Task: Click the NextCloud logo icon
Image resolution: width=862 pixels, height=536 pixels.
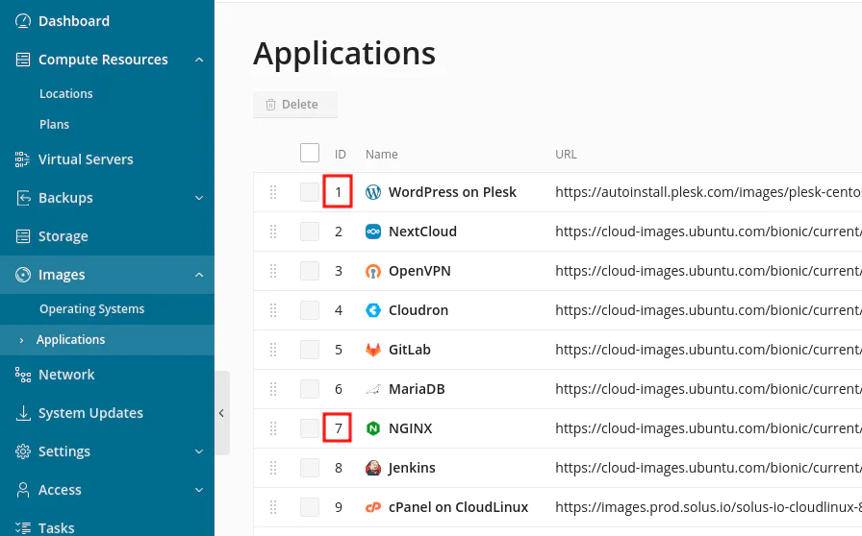Action: pos(373,231)
